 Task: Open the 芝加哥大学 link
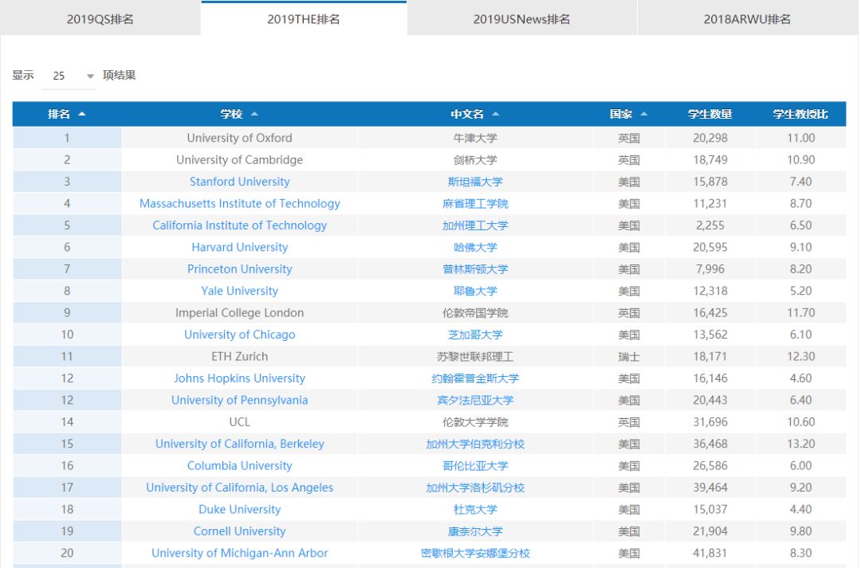coord(475,335)
